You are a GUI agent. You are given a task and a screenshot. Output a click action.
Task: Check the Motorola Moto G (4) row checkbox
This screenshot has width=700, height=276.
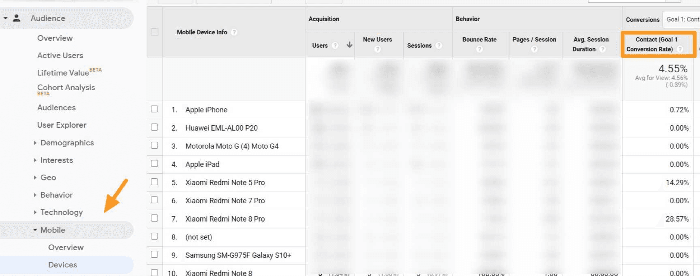154,145
